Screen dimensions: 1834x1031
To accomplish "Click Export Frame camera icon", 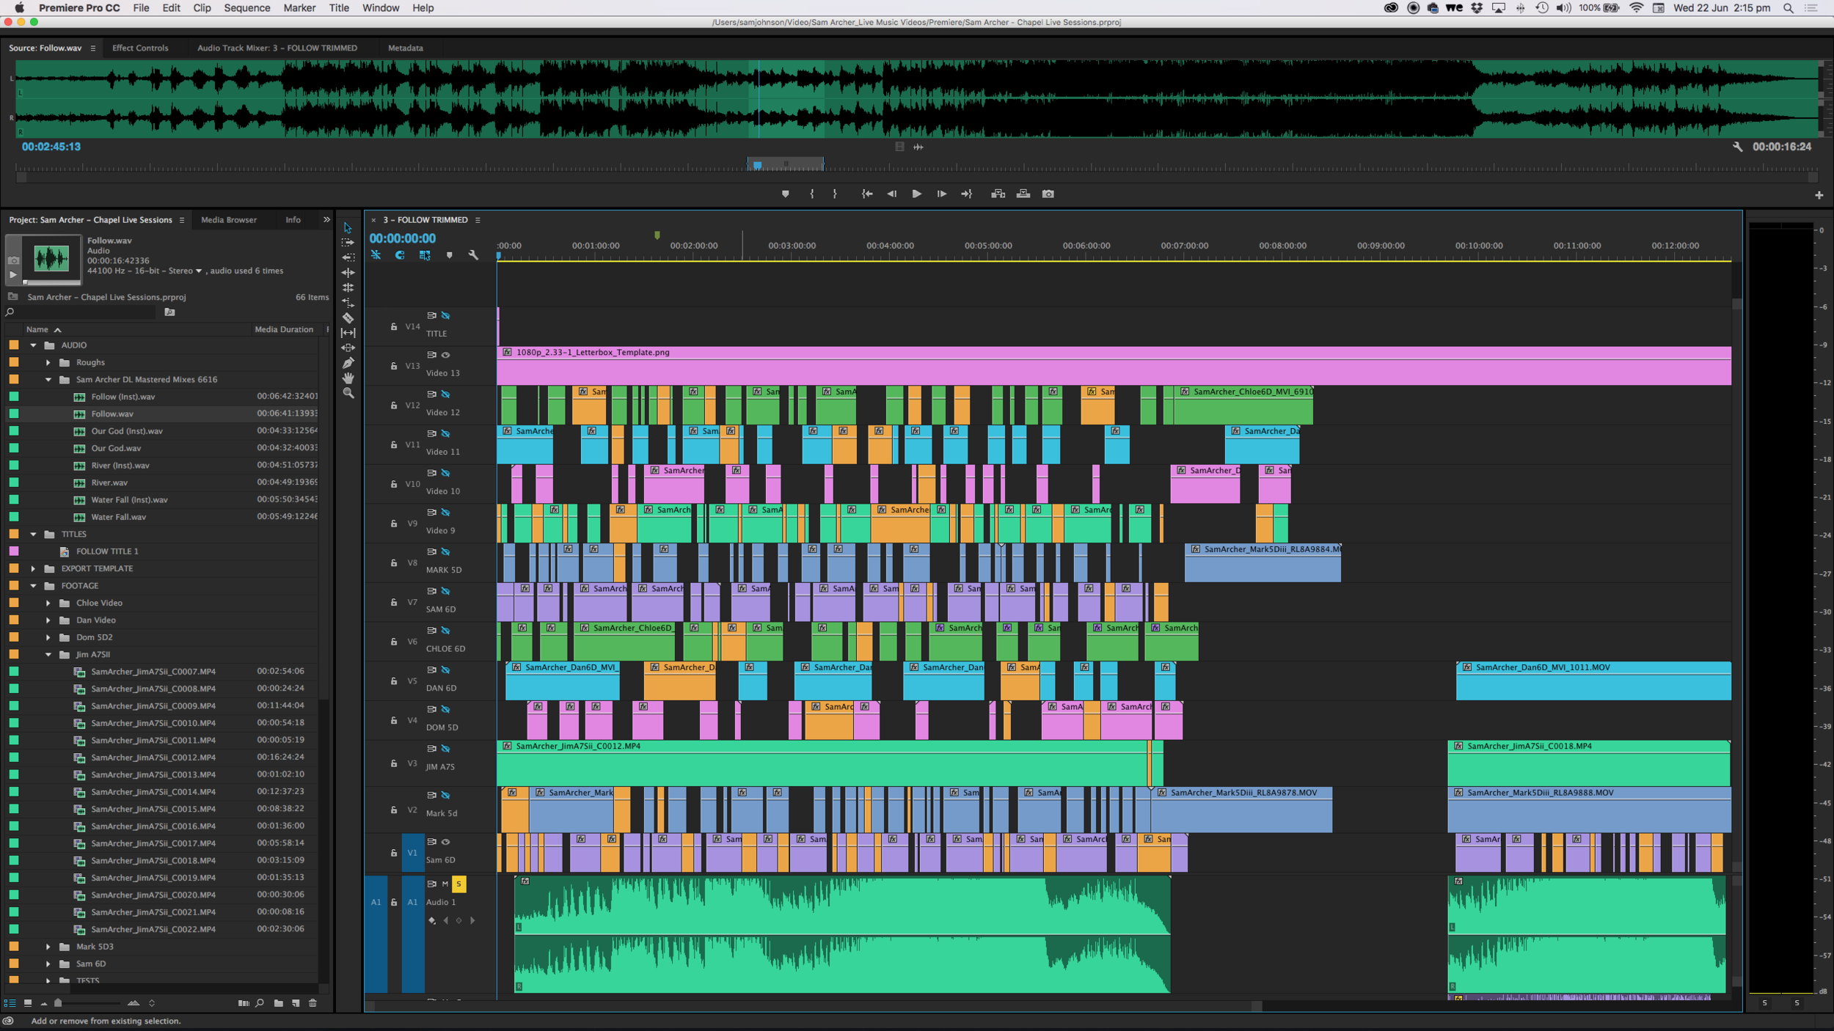I will tap(1048, 194).
